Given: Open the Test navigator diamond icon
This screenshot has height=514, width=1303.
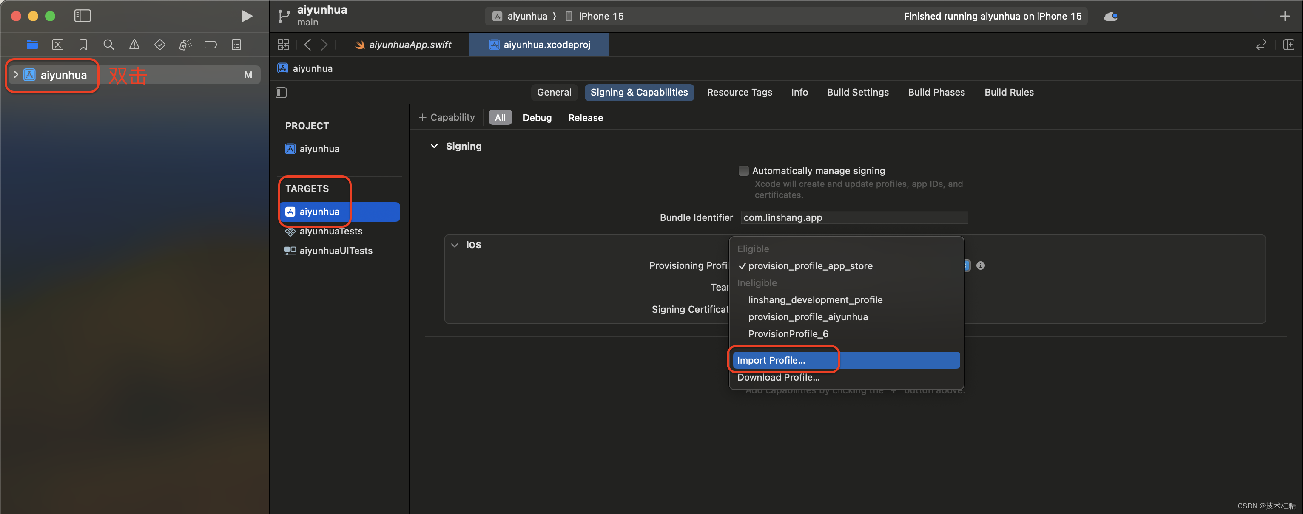Looking at the screenshot, I should pos(160,45).
